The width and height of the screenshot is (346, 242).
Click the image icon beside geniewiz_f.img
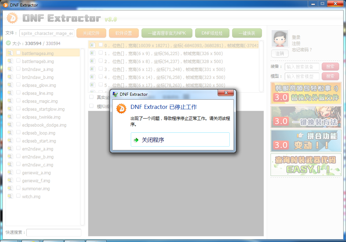click(x=10, y=180)
